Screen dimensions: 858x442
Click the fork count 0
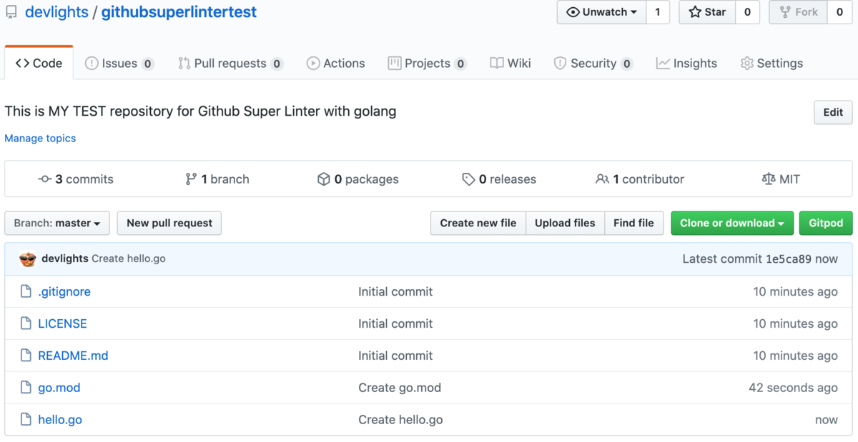839,12
